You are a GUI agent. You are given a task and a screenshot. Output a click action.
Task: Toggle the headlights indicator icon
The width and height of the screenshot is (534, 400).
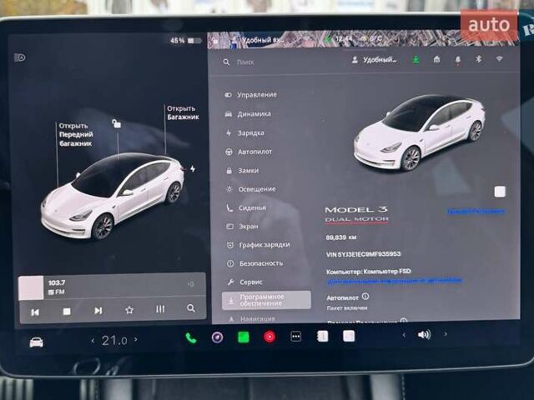(20, 57)
